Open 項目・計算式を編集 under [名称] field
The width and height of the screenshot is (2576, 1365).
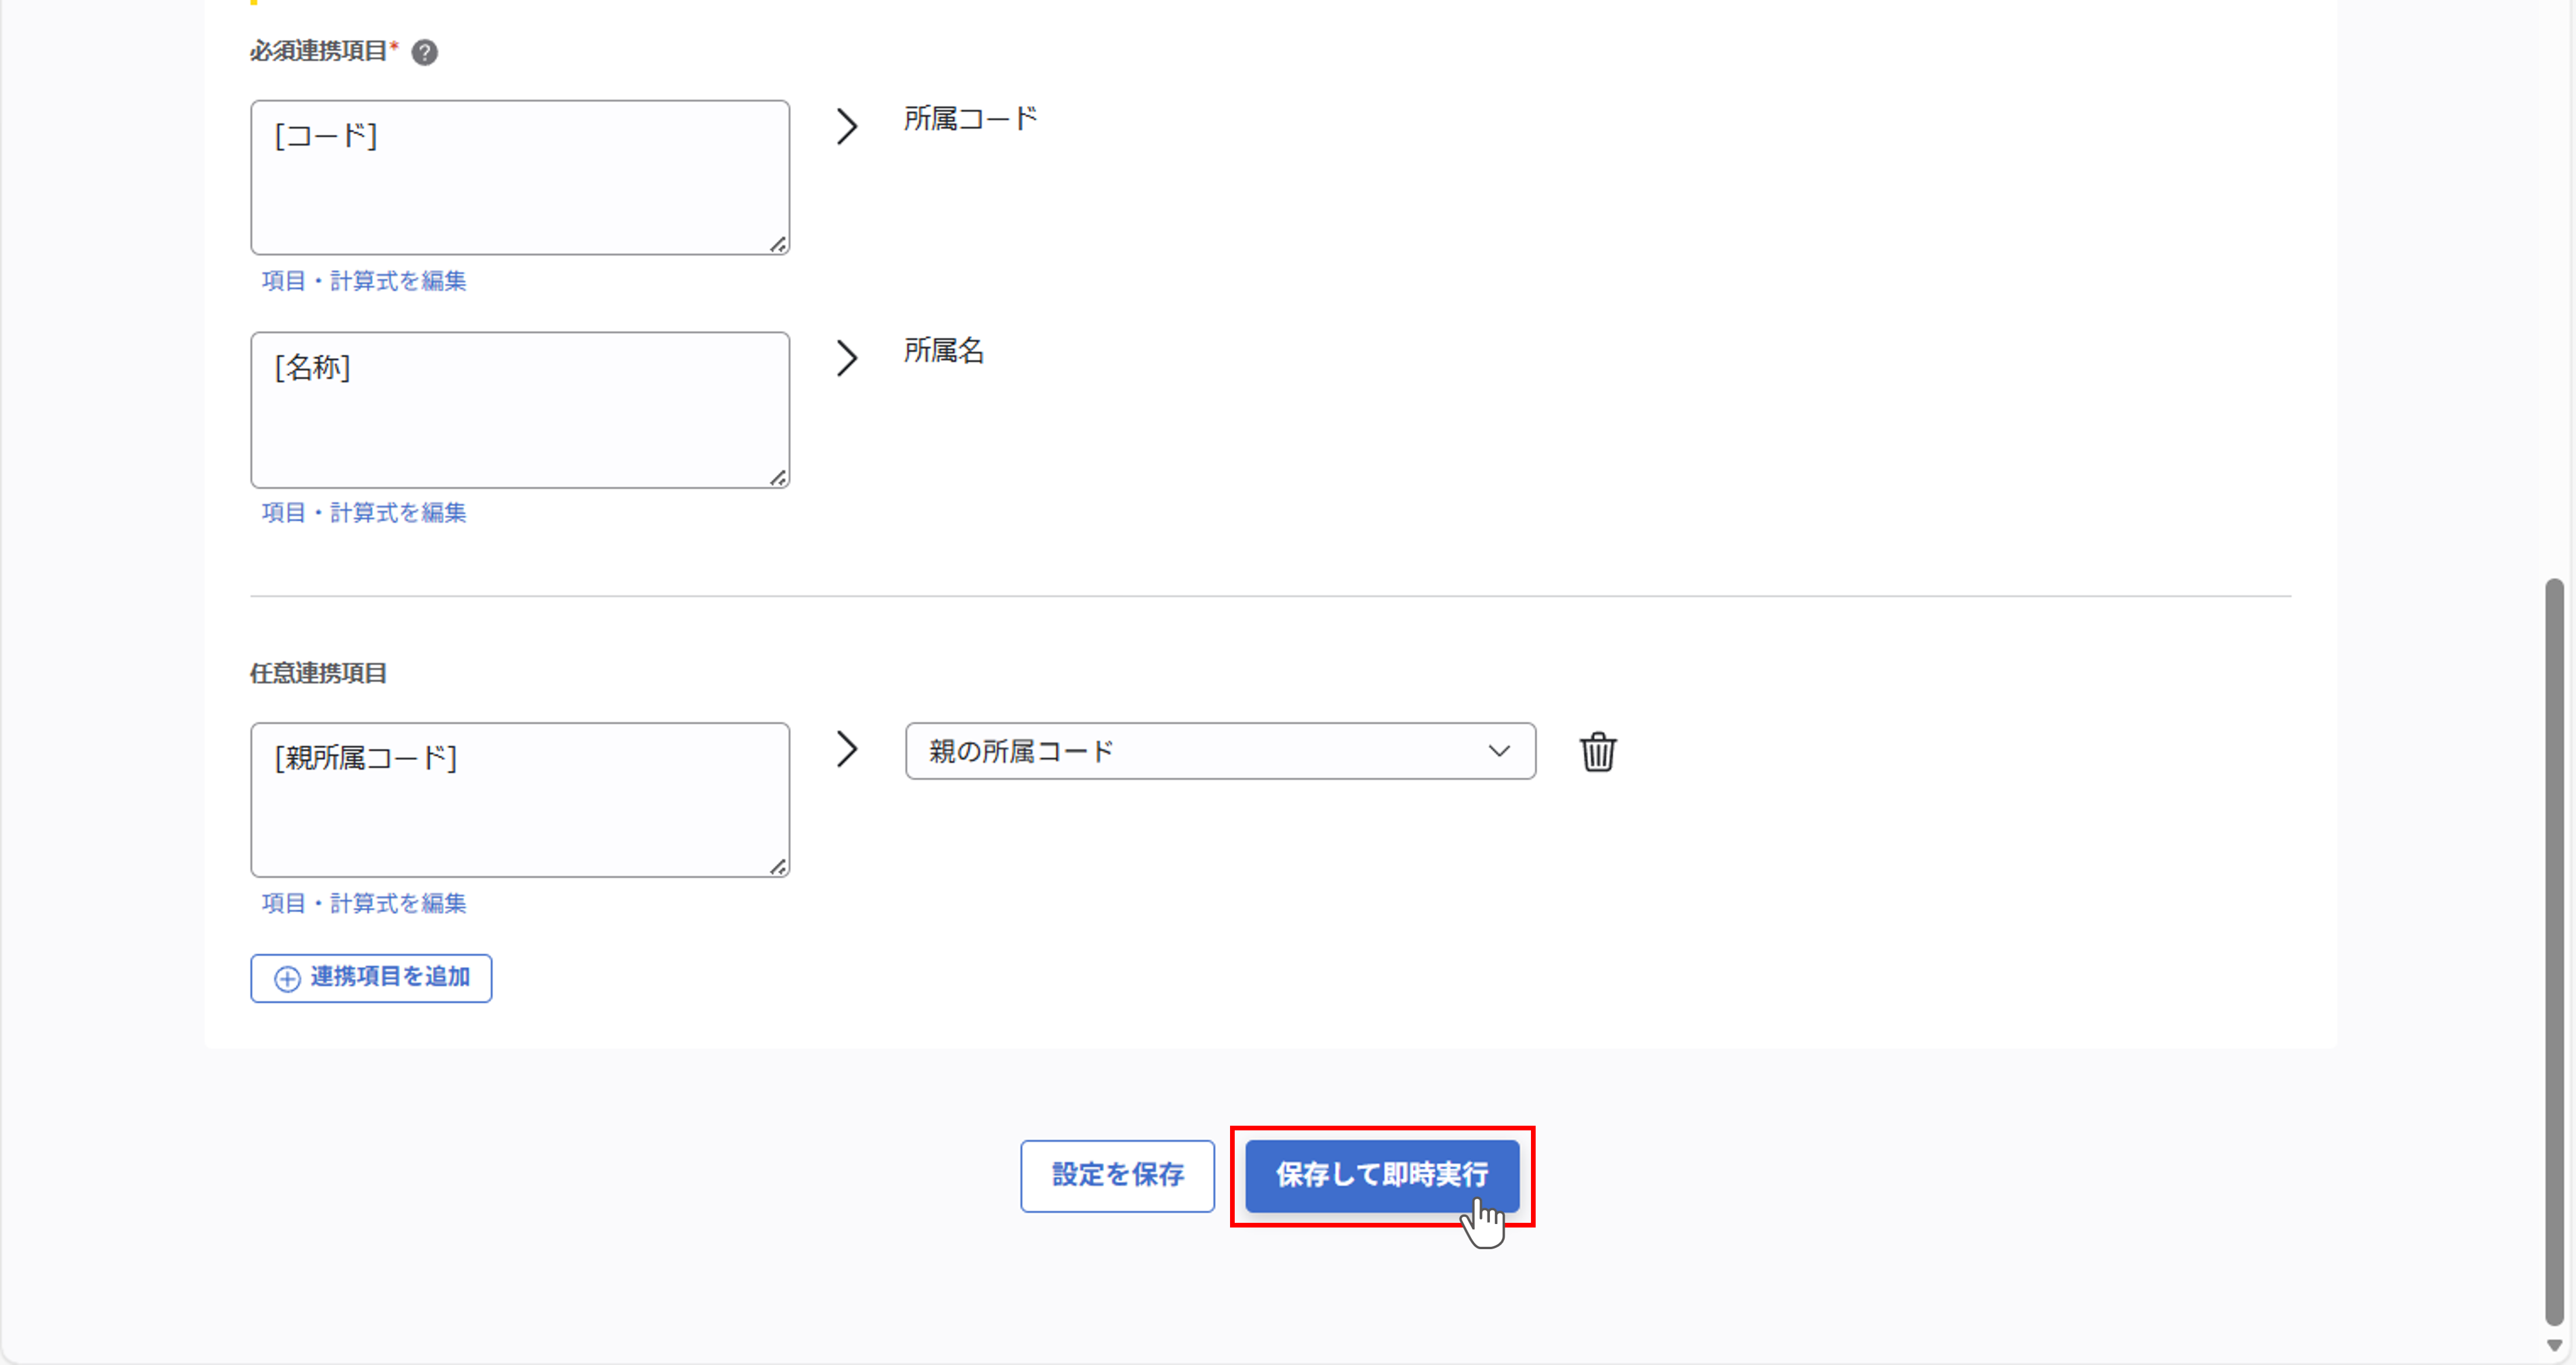364,513
